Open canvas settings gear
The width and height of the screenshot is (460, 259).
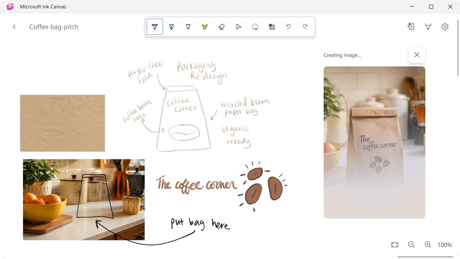(x=445, y=27)
